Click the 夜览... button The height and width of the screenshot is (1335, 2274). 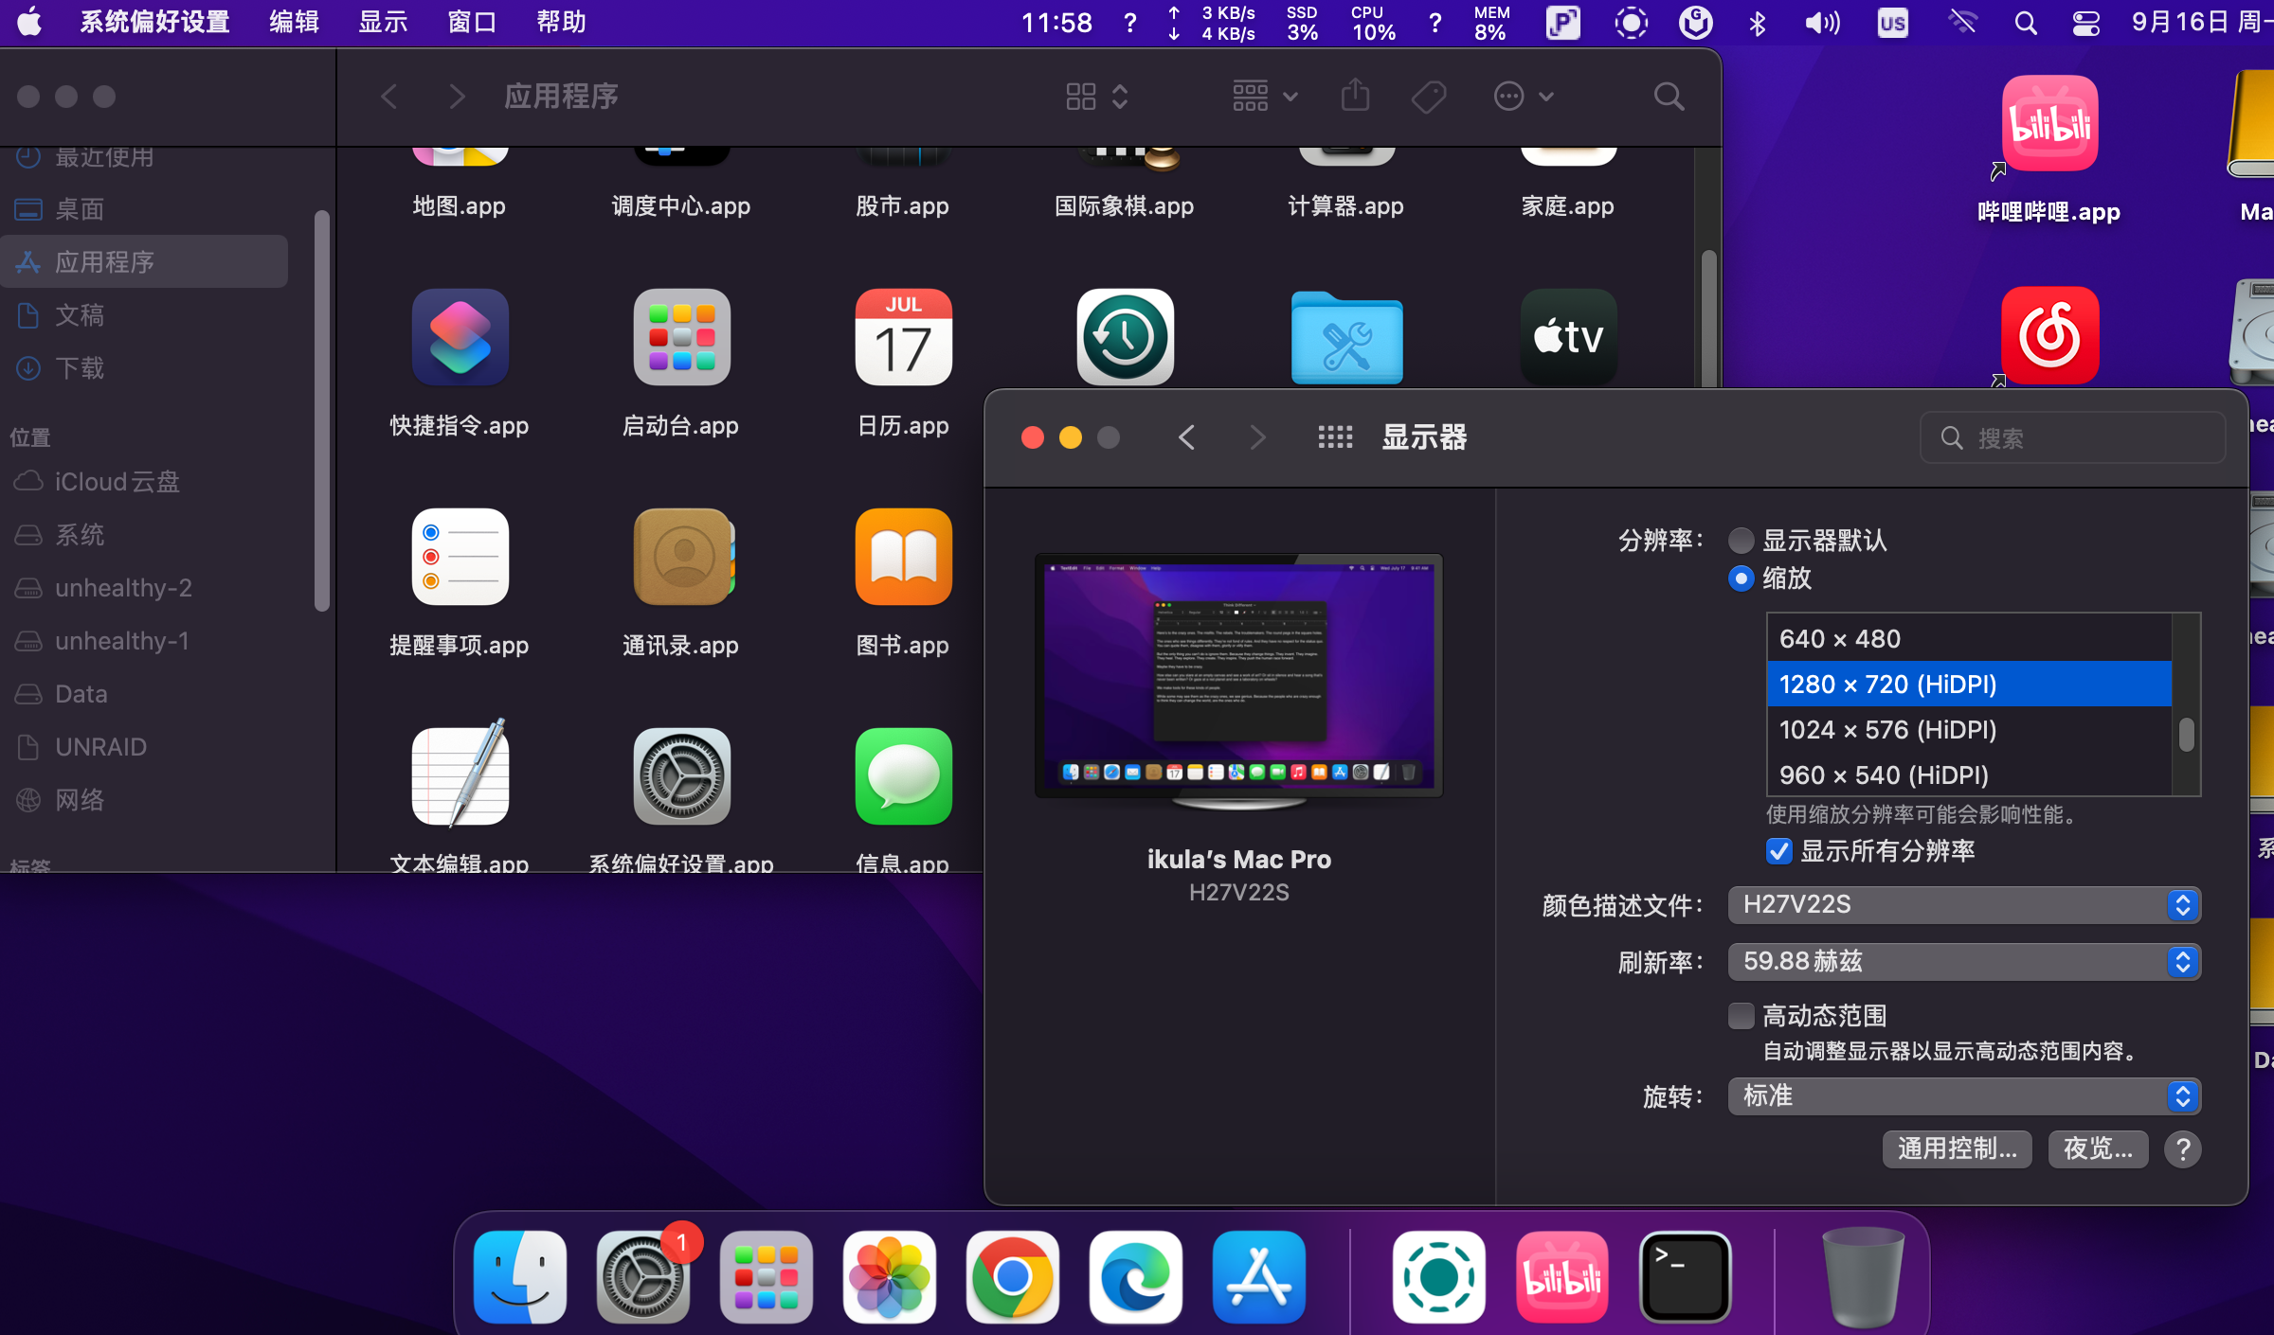pos(2098,1148)
